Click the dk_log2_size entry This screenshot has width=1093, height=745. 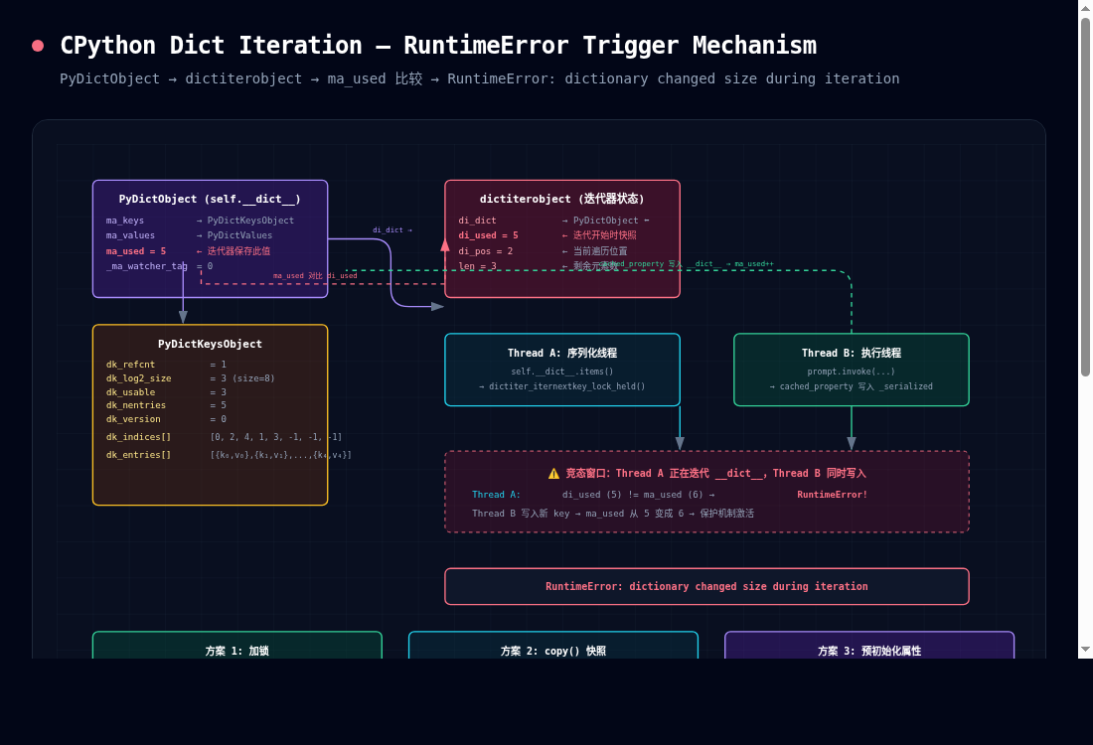pos(139,378)
